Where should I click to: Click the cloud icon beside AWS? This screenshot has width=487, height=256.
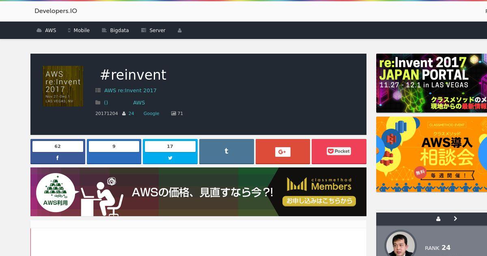(39, 30)
